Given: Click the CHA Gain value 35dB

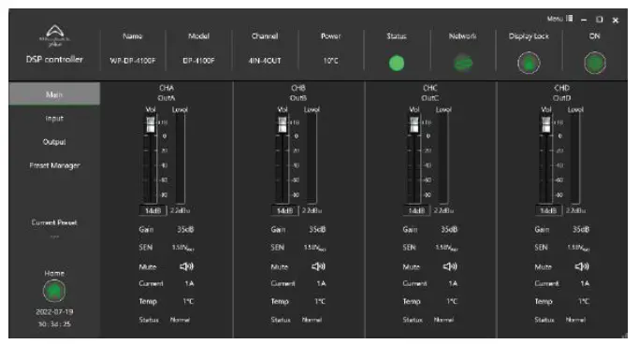Looking at the screenshot, I should click(185, 230).
